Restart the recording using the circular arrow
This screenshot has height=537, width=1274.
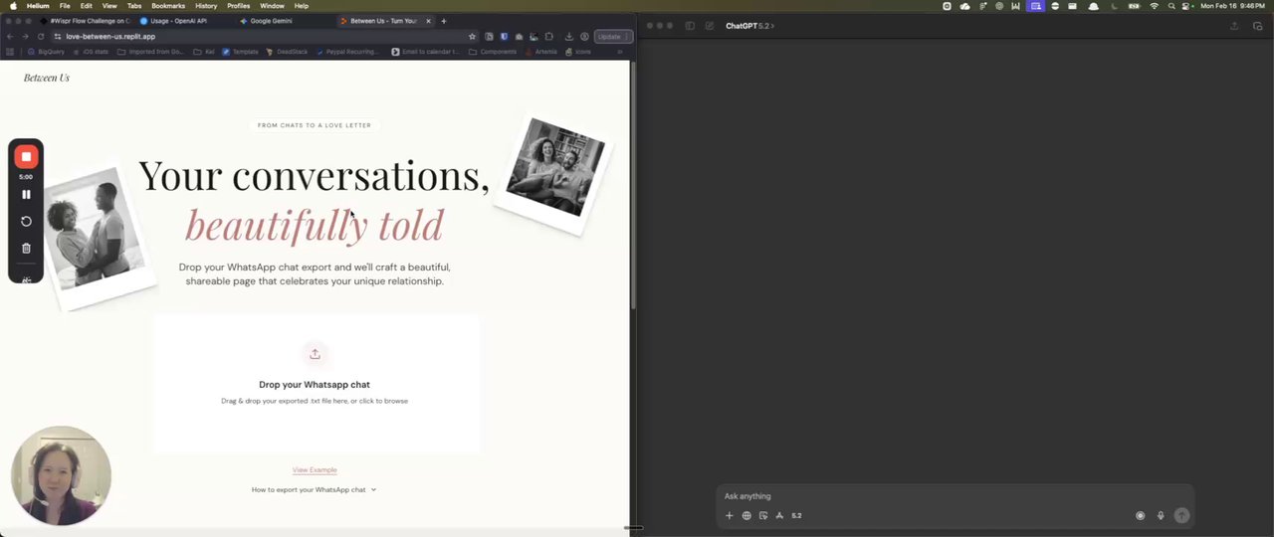coord(26,221)
